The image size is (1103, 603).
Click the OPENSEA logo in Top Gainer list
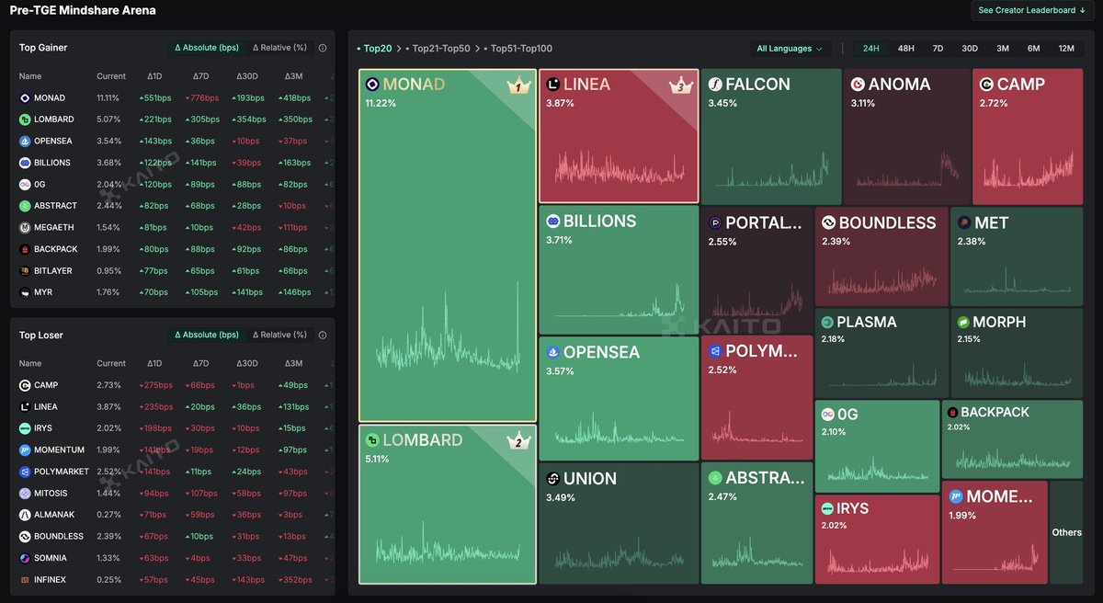point(25,142)
